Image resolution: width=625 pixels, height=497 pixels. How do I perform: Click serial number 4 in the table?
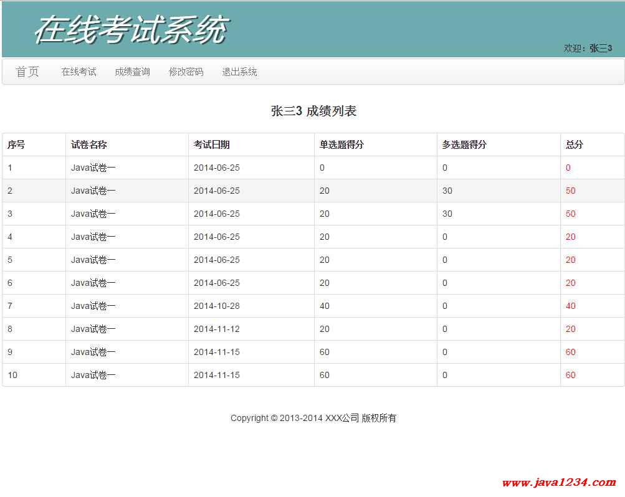[x=10, y=237]
